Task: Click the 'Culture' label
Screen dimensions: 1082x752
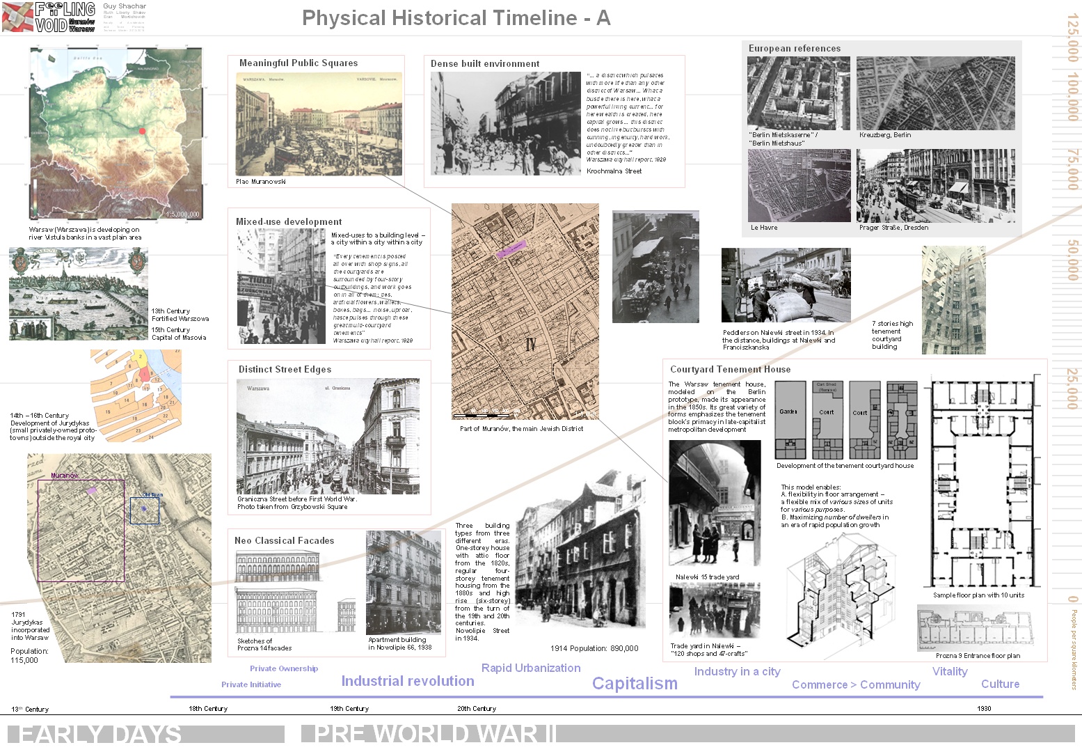Action: [x=1000, y=684]
